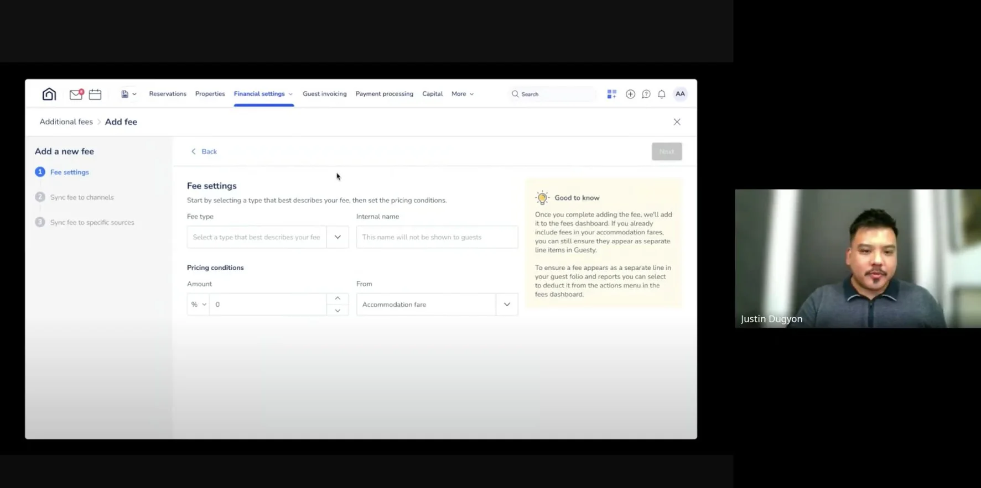Open the Capital tab
981x488 pixels.
[433, 94]
